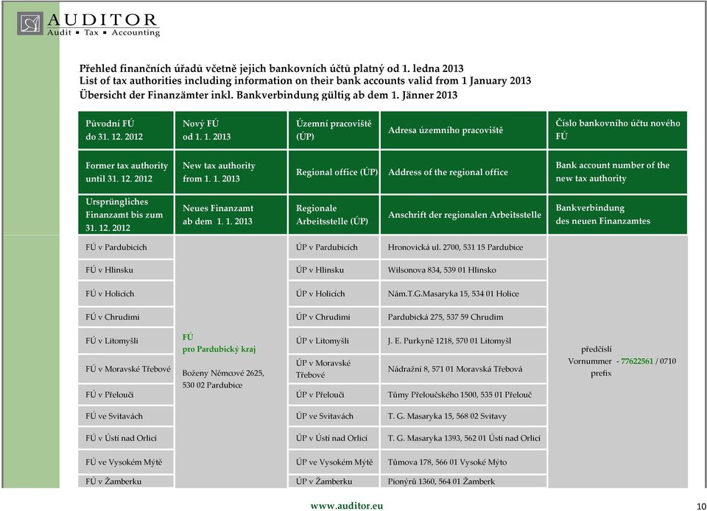Click the page number 10
The image size is (707, 511).
click(x=701, y=506)
